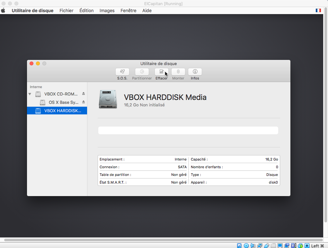
Task: Click the Monter mount toolbar button
Action: click(x=178, y=72)
